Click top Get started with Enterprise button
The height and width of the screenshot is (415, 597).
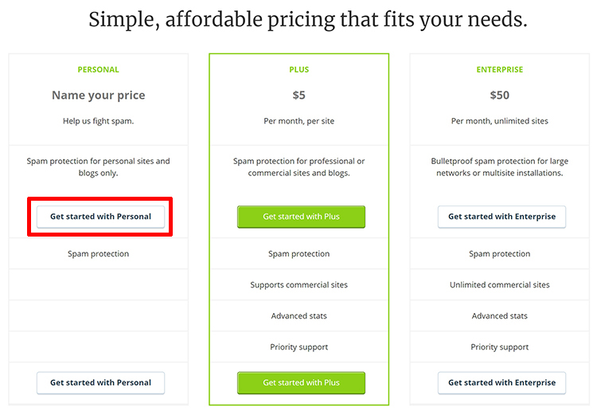pyautogui.click(x=501, y=217)
